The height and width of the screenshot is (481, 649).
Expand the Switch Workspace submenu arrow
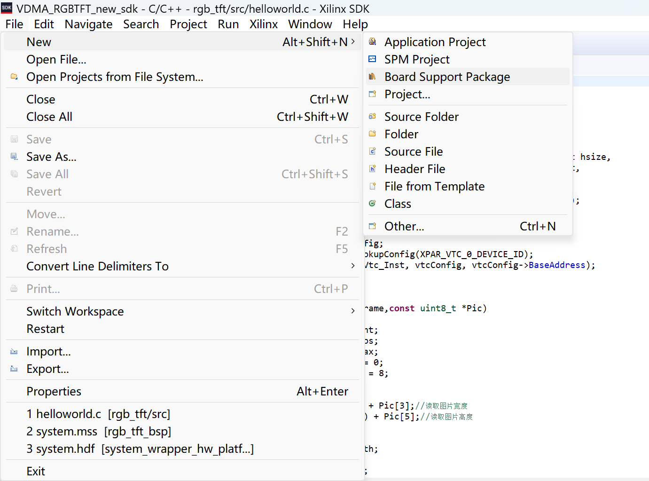[353, 311]
